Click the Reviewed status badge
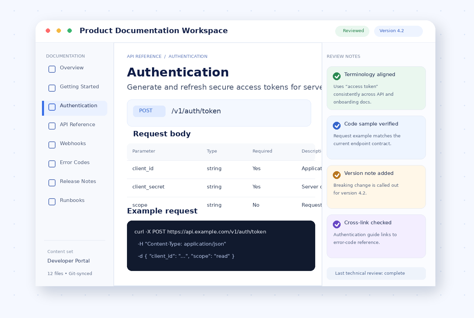This screenshot has width=474, height=318. click(352, 31)
